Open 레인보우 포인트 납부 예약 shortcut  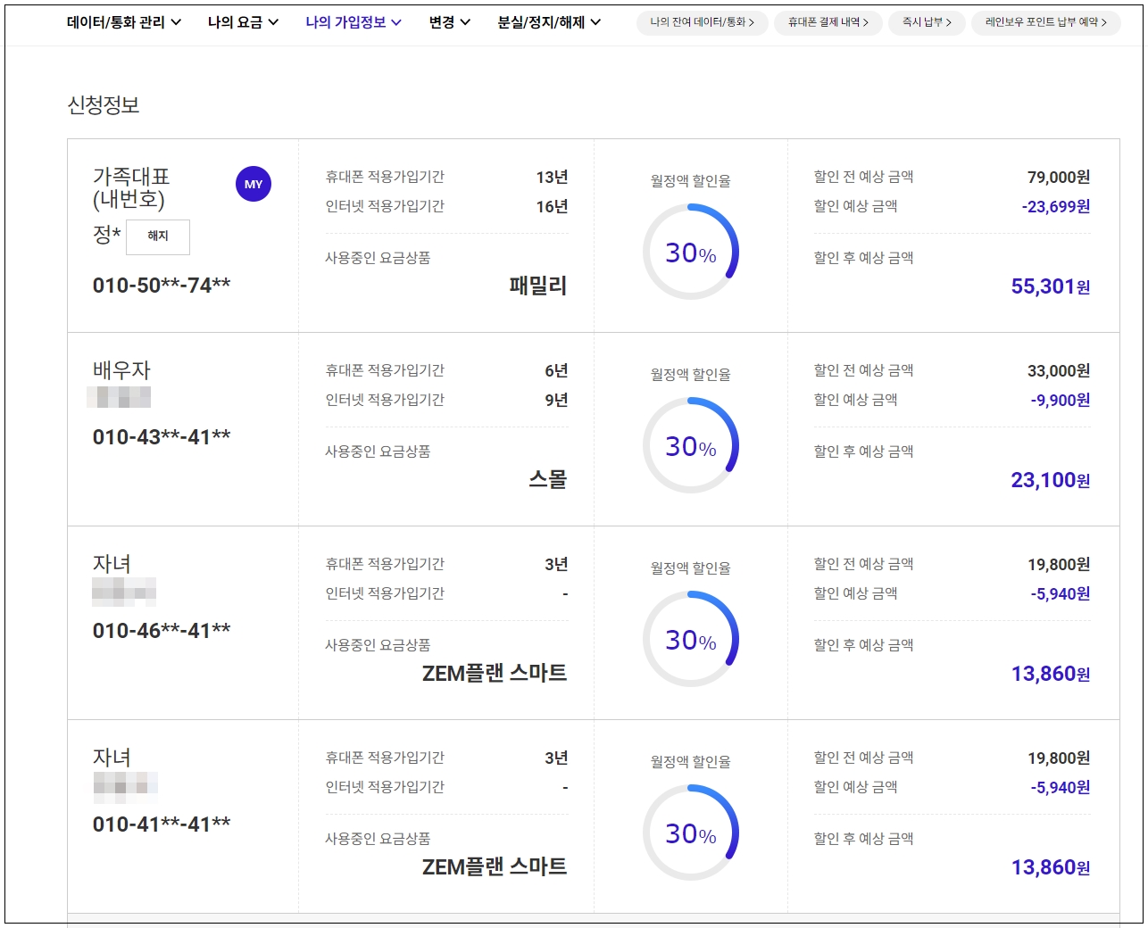pyautogui.click(x=1045, y=22)
